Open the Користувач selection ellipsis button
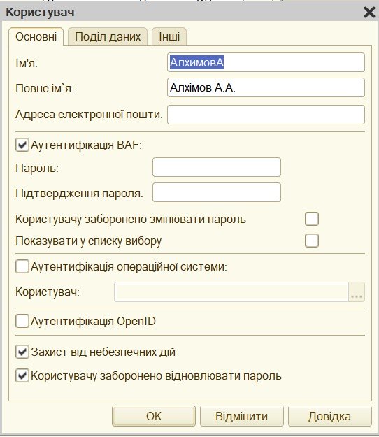This screenshot has height=437, width=379. 357,292
